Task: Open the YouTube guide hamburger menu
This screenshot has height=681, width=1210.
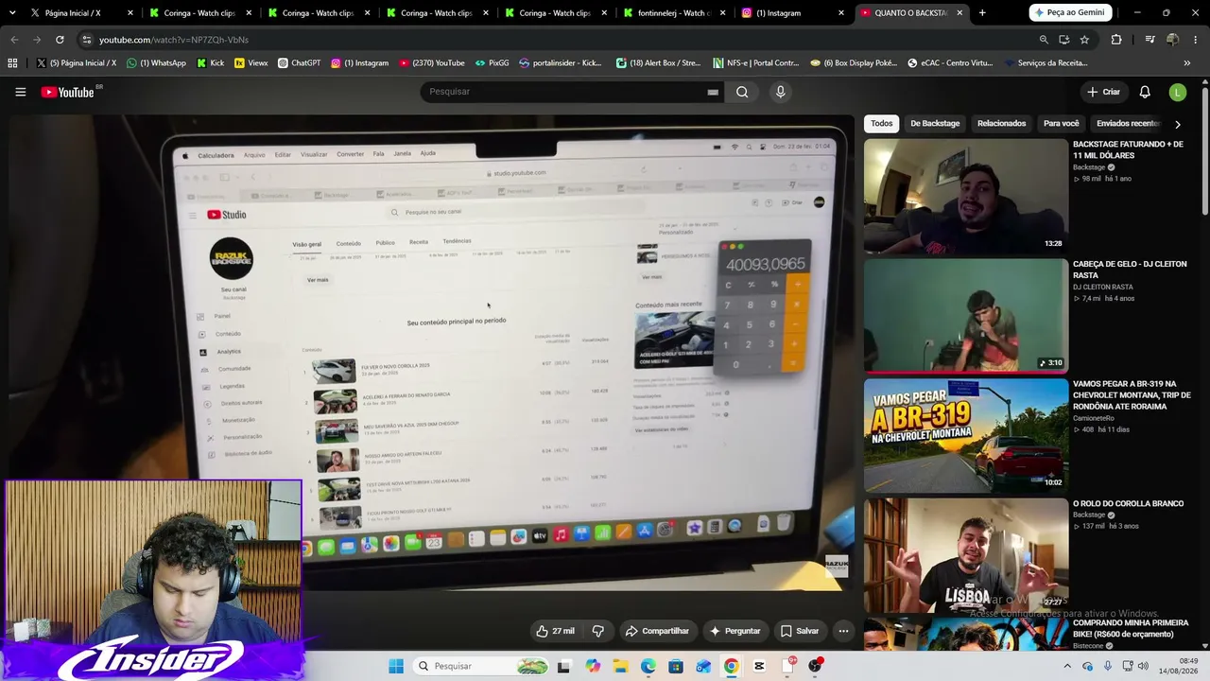Action: (x=20, y=92)
